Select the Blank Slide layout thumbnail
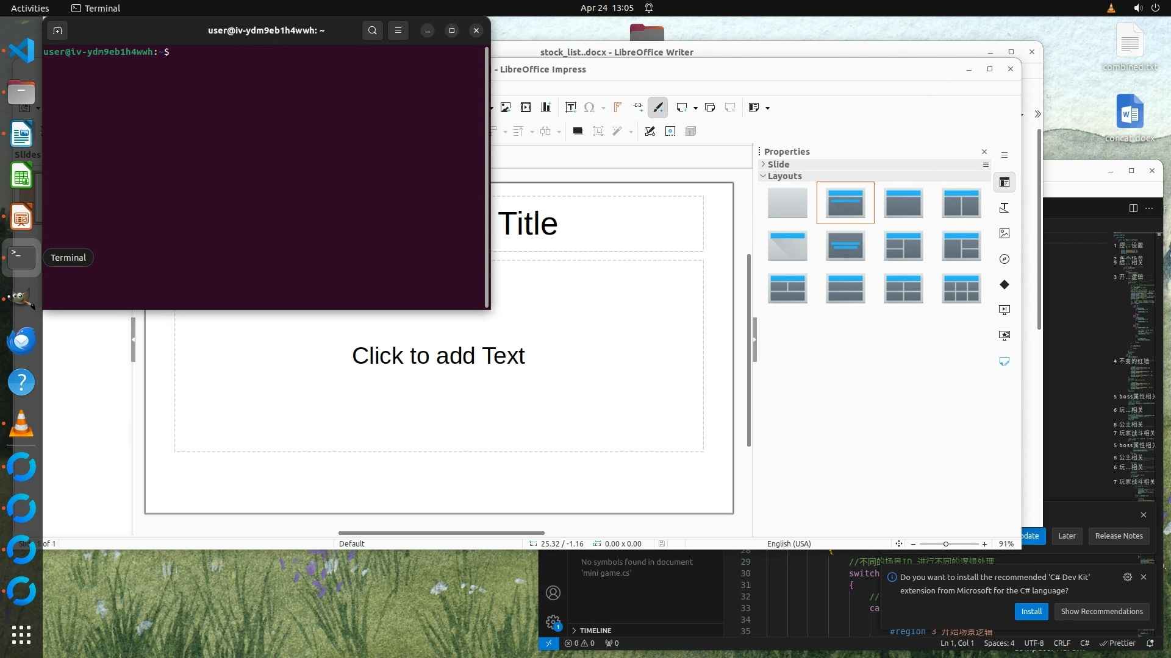Image resolution: width=1171 pixels, height=658 pixels. pyautogui.click(x=787, y=203)
